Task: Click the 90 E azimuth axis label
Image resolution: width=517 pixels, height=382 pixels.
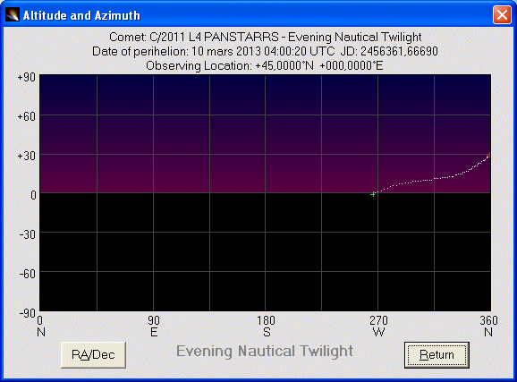Action: click(154, 326)
